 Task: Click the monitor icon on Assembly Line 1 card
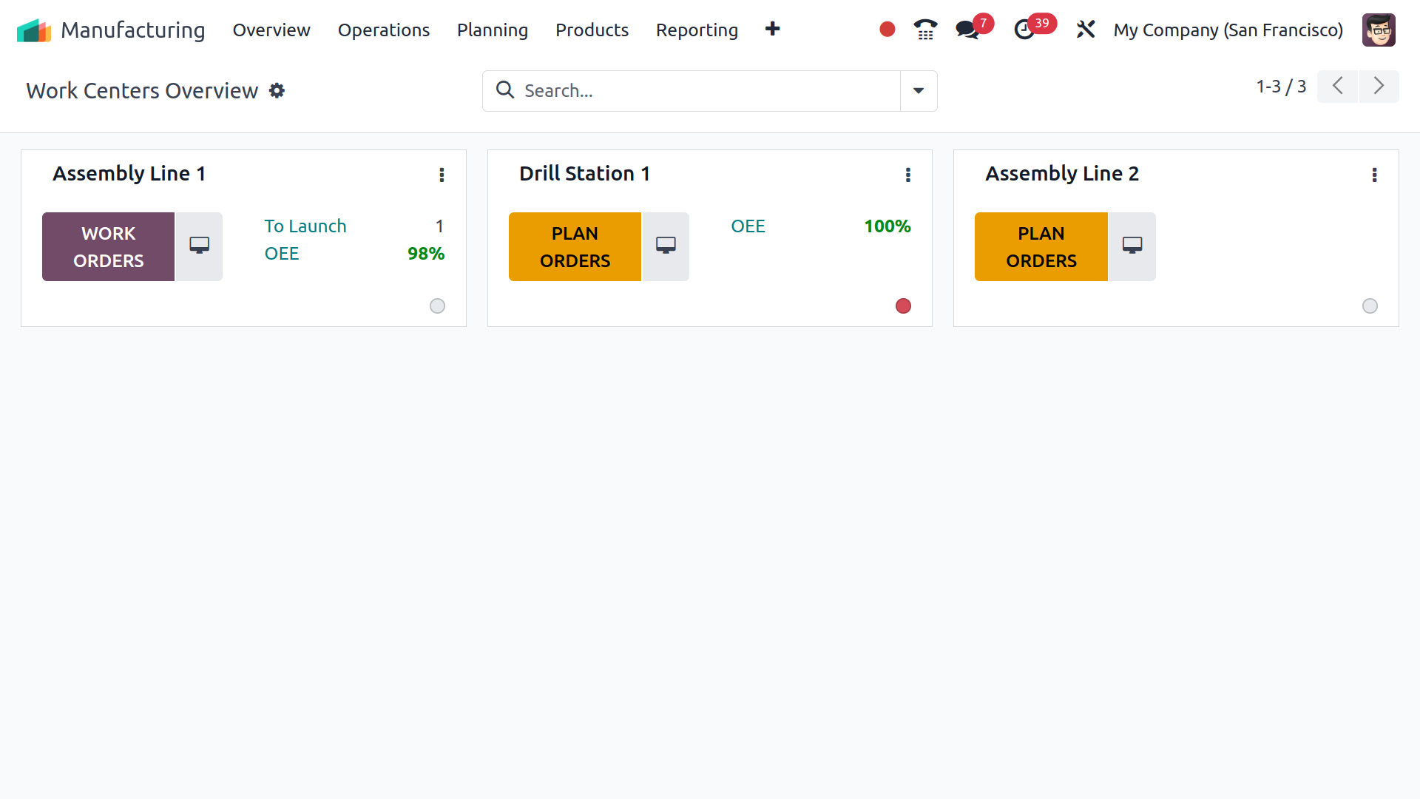point(198,246)
